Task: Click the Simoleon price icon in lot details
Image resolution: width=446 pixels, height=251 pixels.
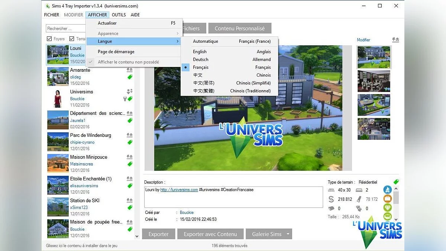Action: click(x=331, y=199)
